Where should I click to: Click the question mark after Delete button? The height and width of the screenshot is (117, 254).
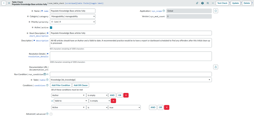tap(252, 3)
